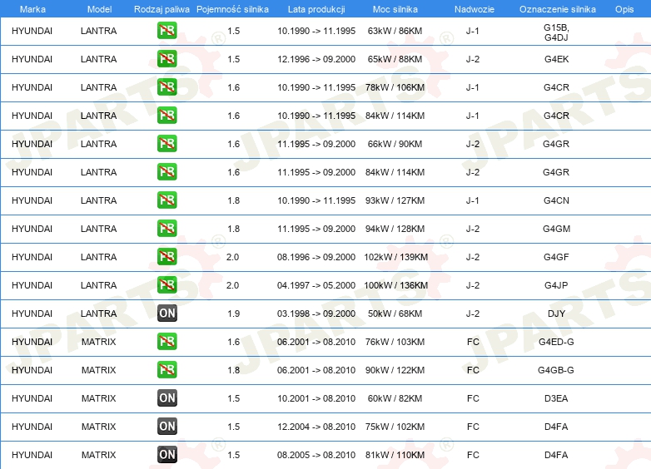This screenshot has height=469, width=651.
Task: Select engine code G4CN cell
Action: pos(556,200)
